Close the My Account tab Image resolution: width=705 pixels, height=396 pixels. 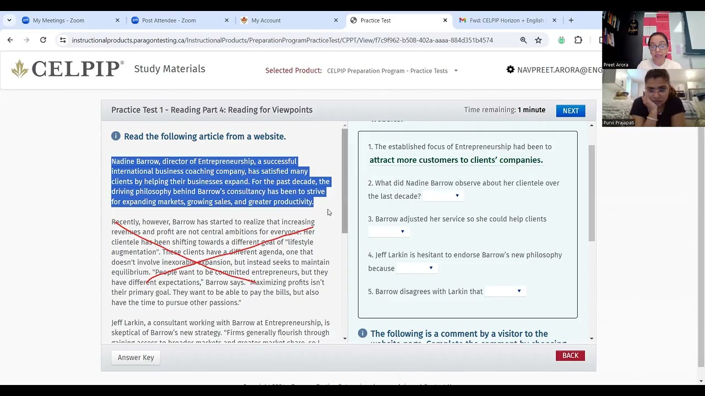[x=336, y=20]
